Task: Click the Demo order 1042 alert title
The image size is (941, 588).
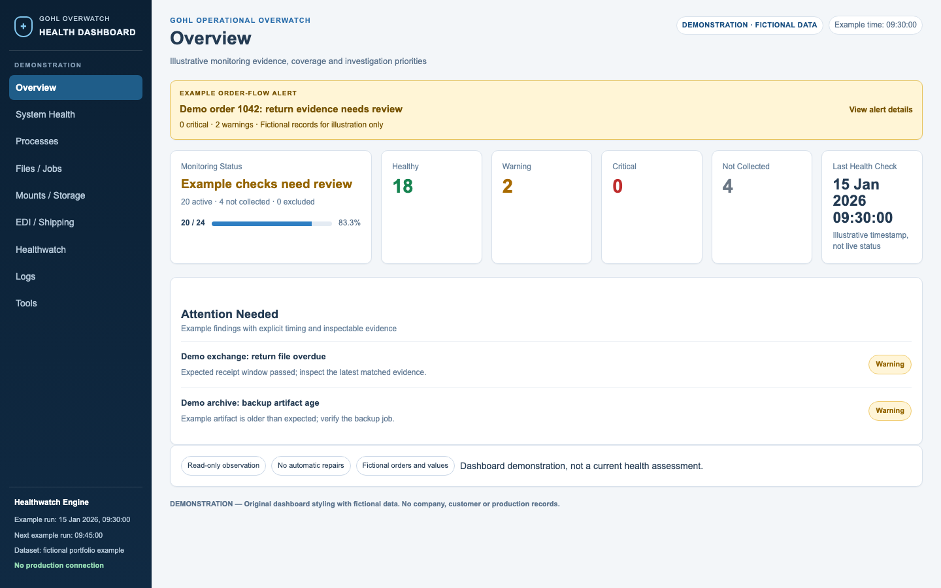Action: click(291, 109)
